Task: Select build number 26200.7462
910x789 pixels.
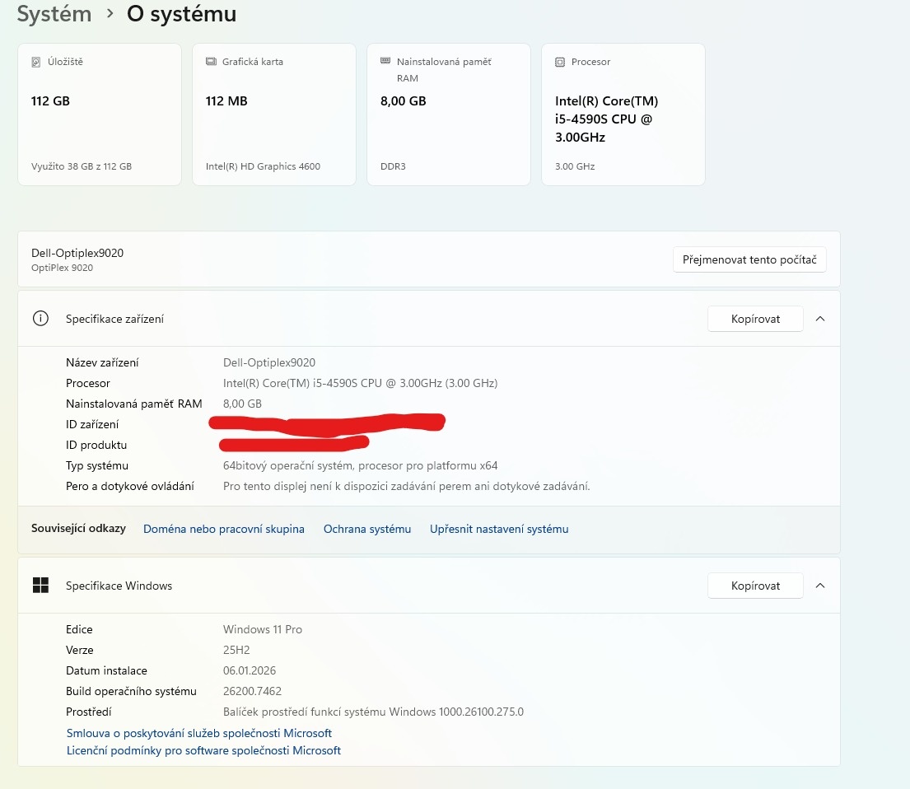Action: 253,691
